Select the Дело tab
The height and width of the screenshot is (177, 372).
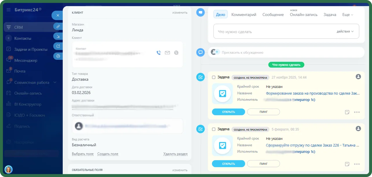220,15
